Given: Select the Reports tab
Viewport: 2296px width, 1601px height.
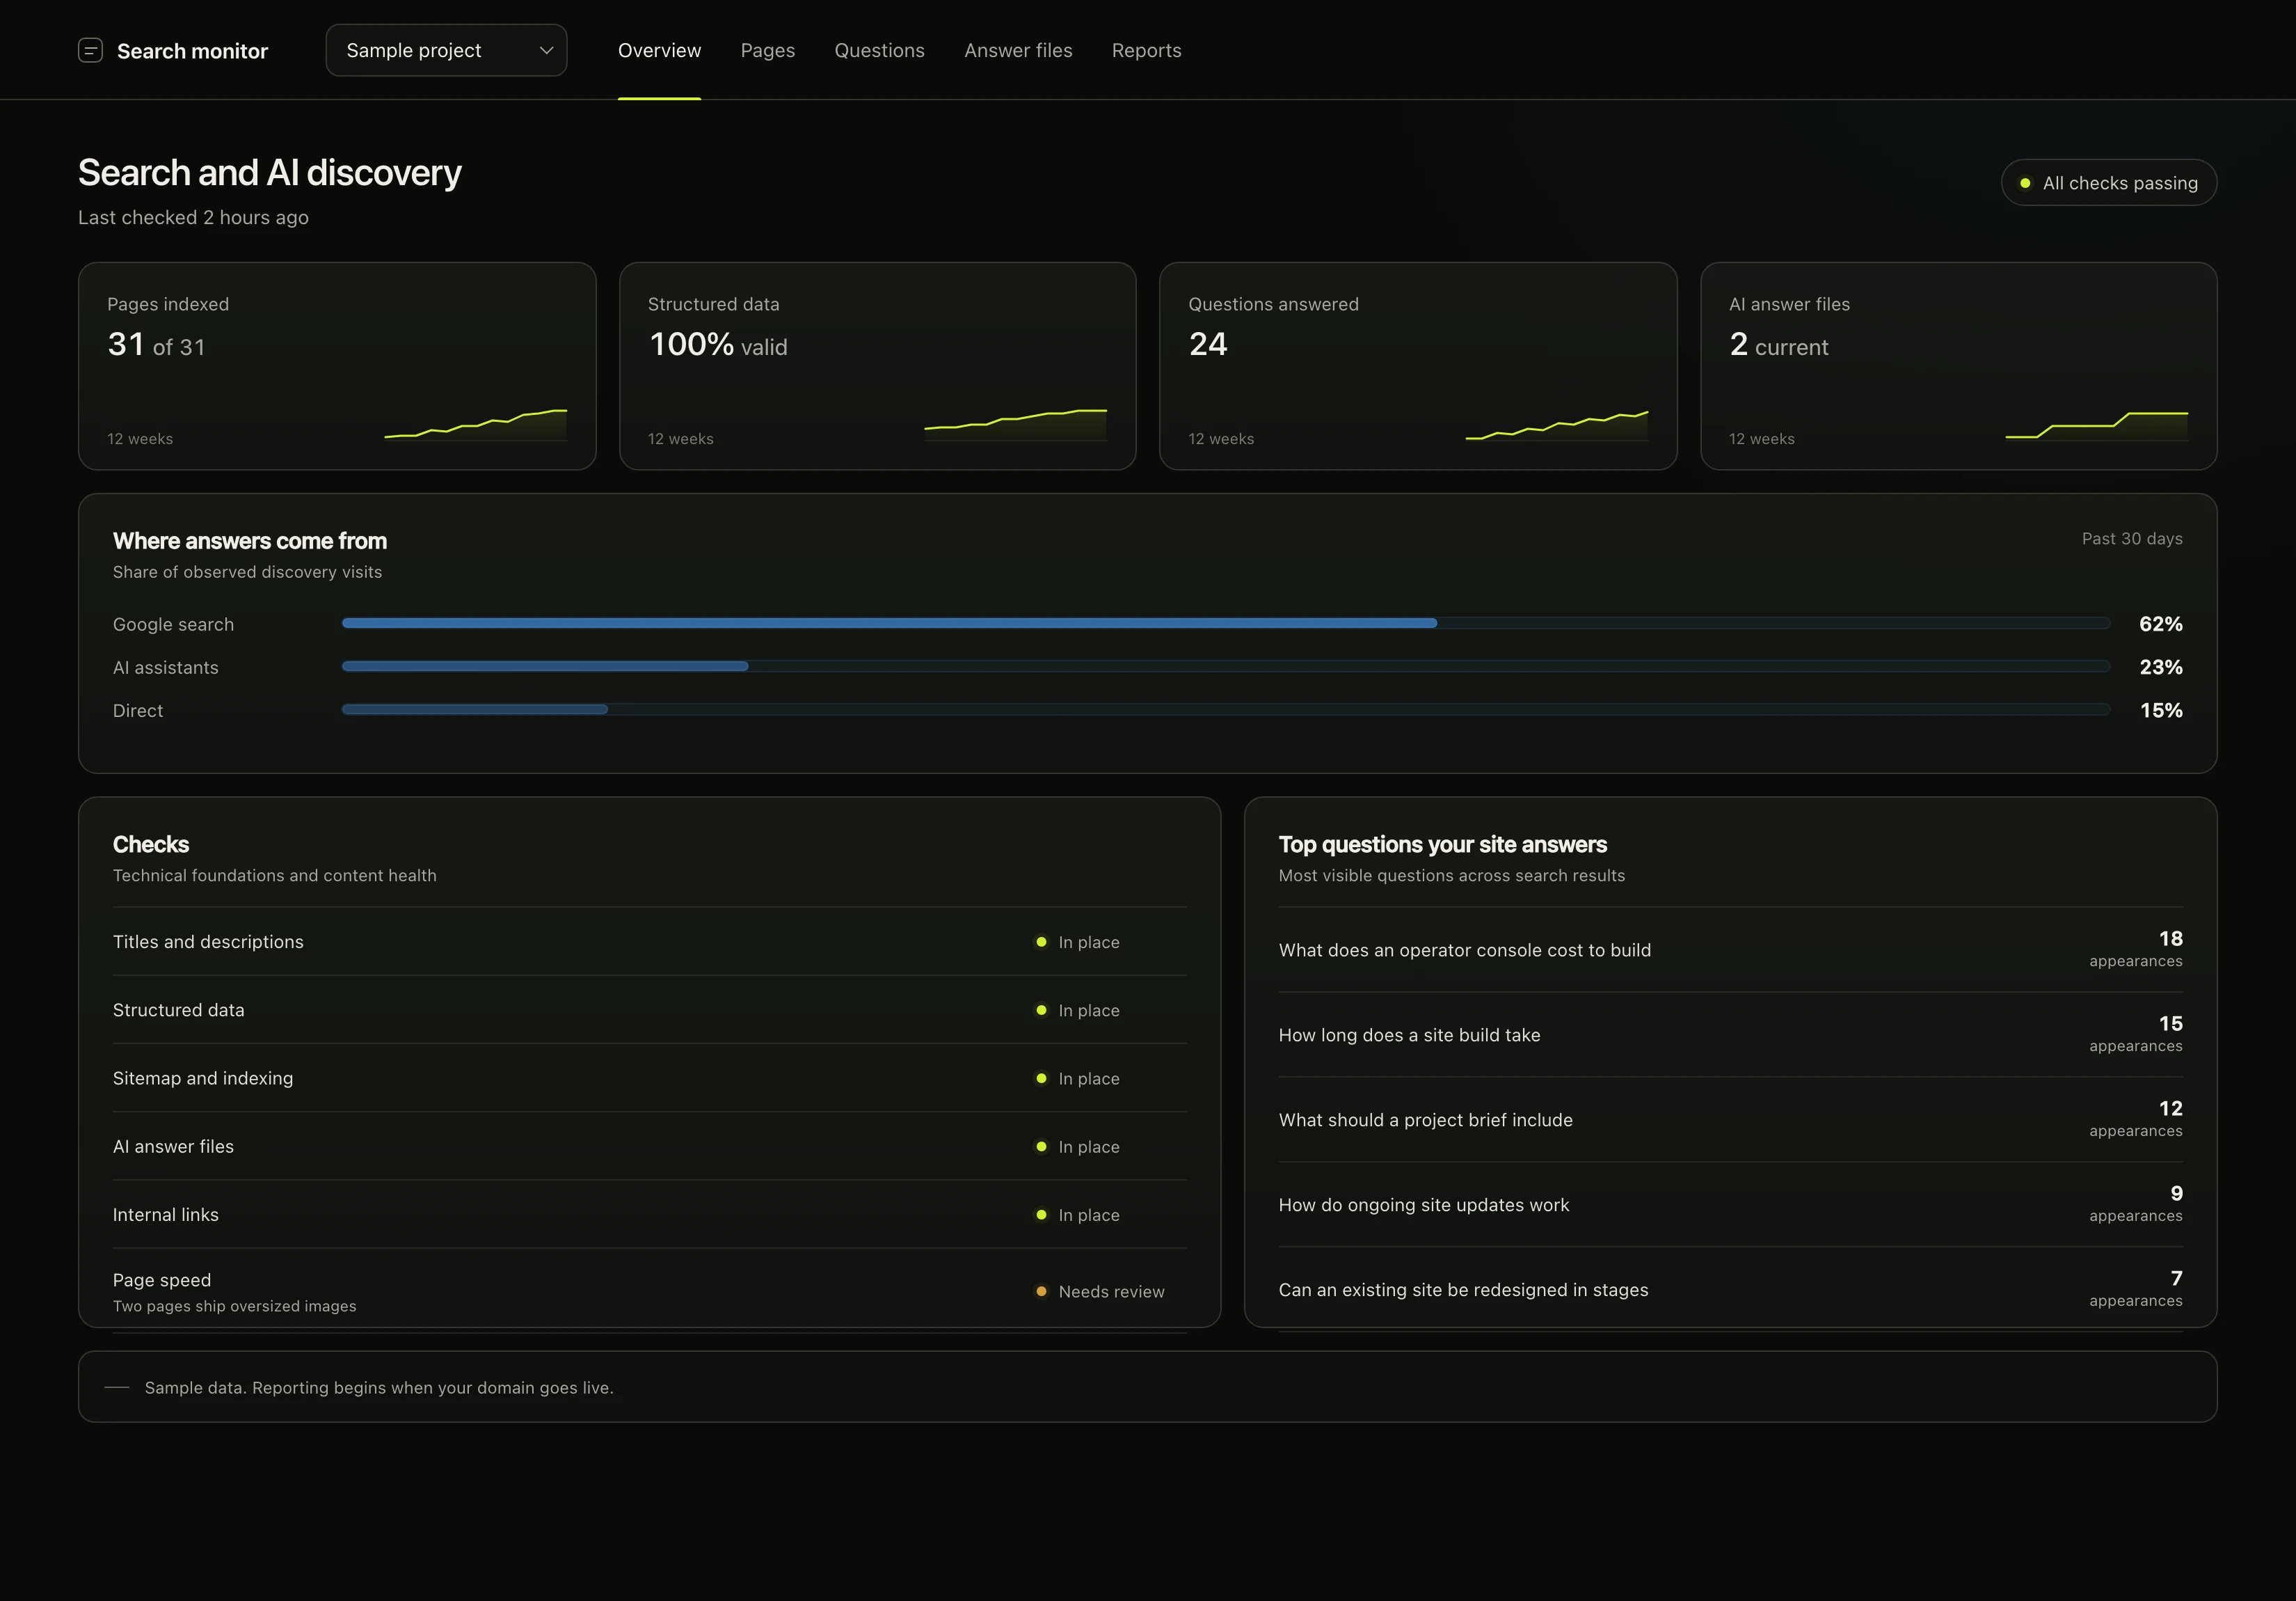Looking at the screenshot, I should (x=1146, y=50).
